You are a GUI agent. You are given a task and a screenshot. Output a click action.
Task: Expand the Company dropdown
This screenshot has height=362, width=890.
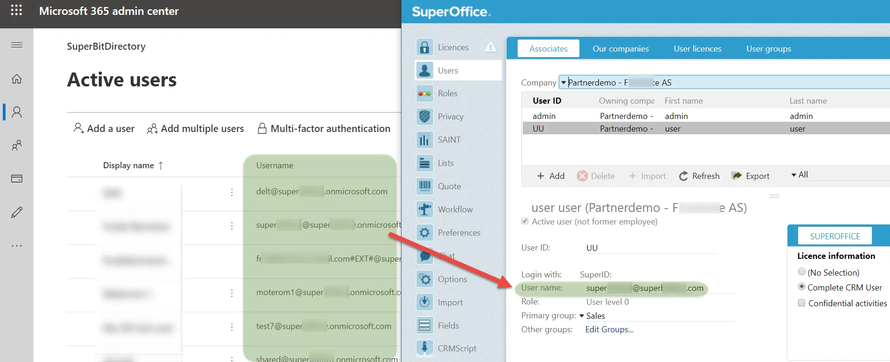(x=563, y=83)
